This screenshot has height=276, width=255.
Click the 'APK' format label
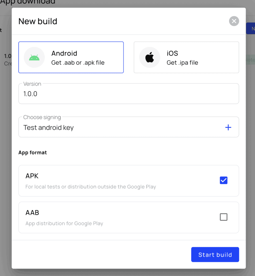pyautogui.click(x=32, y=176)
